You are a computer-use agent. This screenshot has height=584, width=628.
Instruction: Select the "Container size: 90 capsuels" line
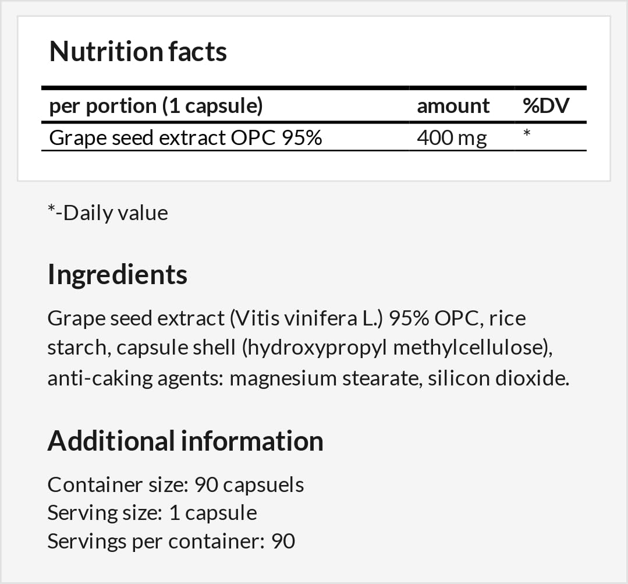(x=175, y=484)
